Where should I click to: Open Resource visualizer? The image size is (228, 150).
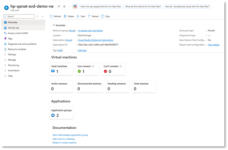(x=23, y=49)
